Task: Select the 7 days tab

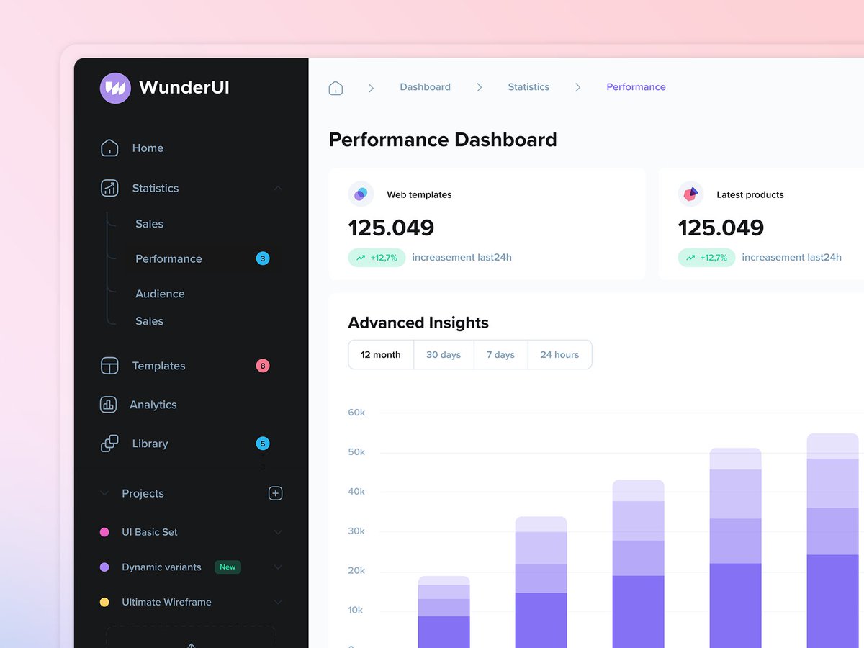Action: click(500, 355)
